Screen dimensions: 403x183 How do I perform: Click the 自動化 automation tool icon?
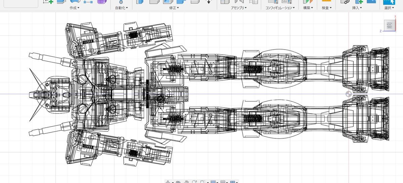pos(121,2)
